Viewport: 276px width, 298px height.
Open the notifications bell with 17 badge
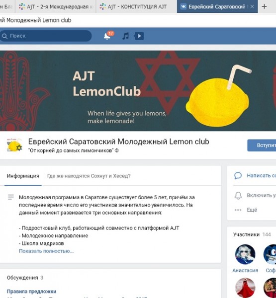[108, 36]
